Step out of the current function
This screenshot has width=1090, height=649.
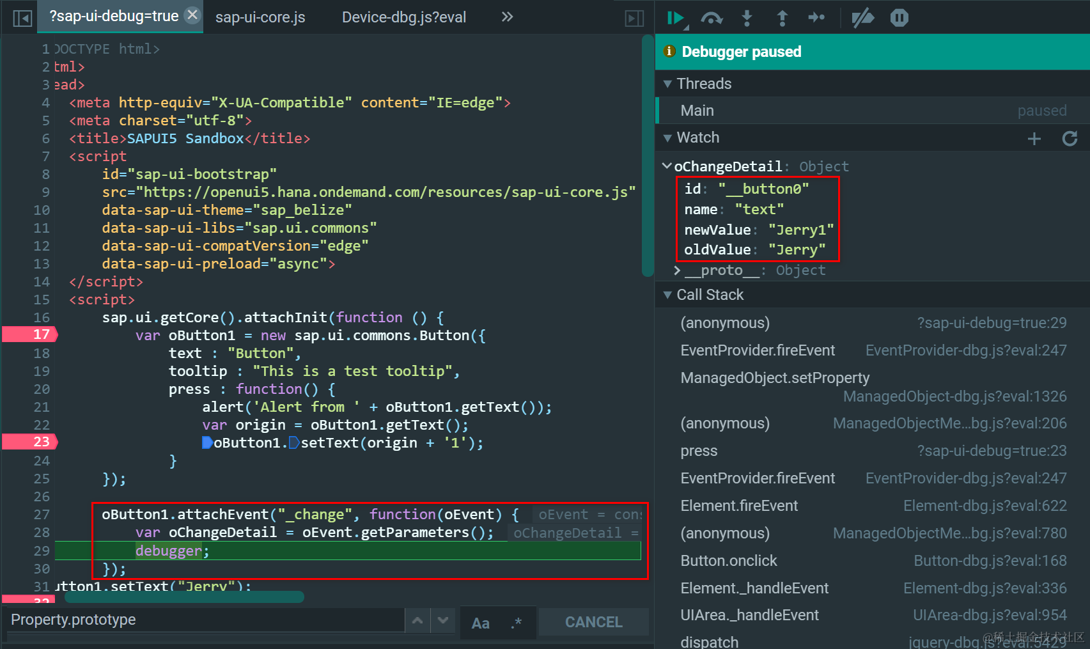782,18
